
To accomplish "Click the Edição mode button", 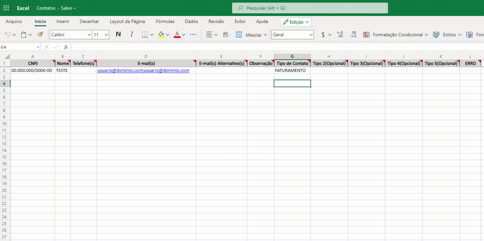I will [x=296, y=22].
